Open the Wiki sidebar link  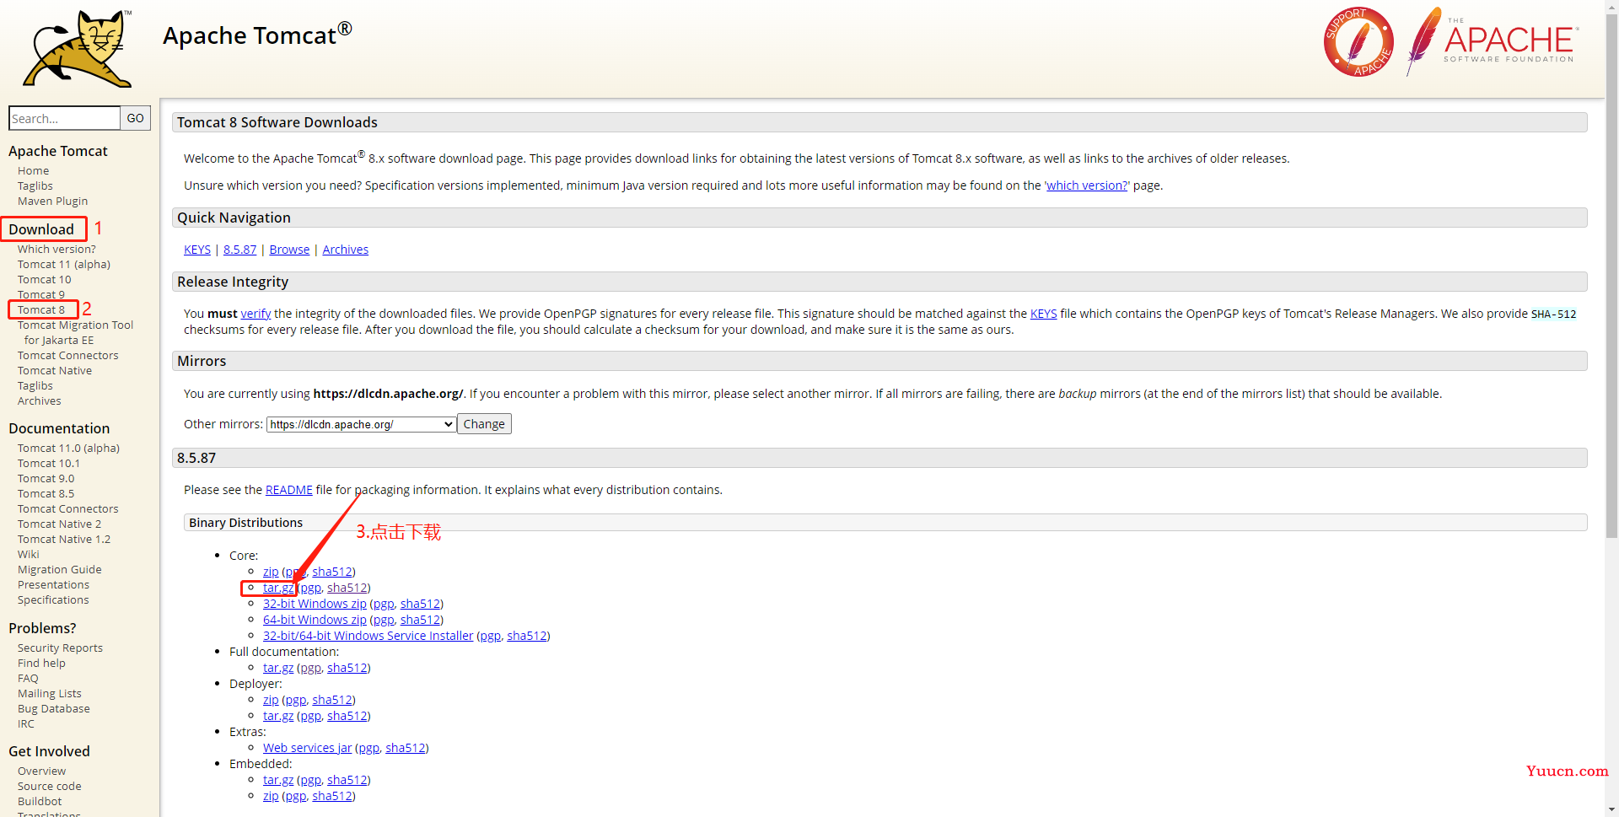[x=29, y=554]
